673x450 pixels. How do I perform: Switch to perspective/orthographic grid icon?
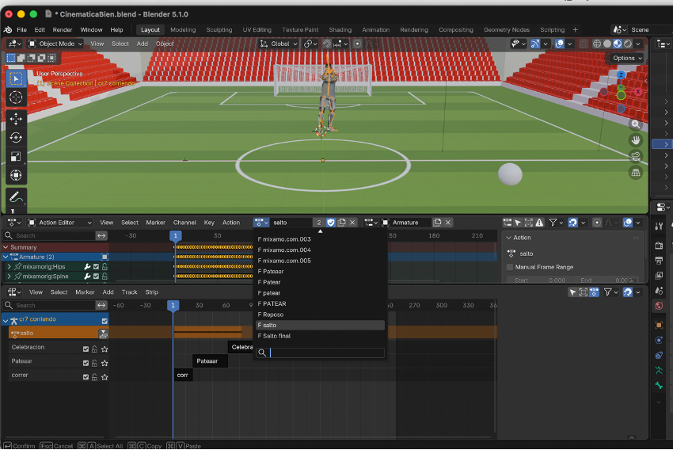[635, 172]
